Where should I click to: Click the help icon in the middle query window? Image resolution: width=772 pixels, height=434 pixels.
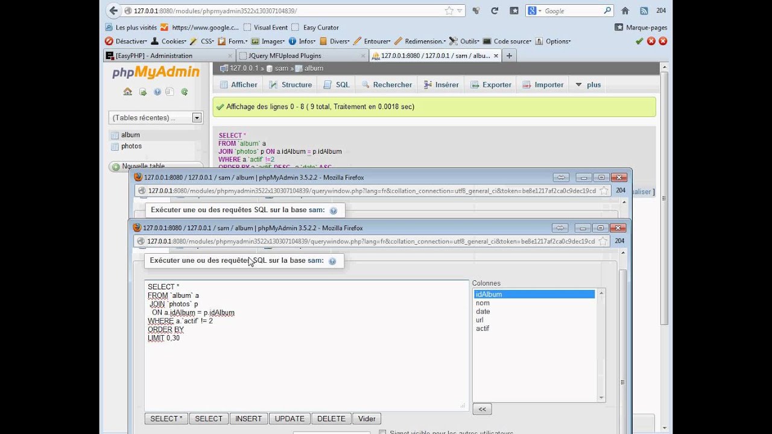[334, 210]
